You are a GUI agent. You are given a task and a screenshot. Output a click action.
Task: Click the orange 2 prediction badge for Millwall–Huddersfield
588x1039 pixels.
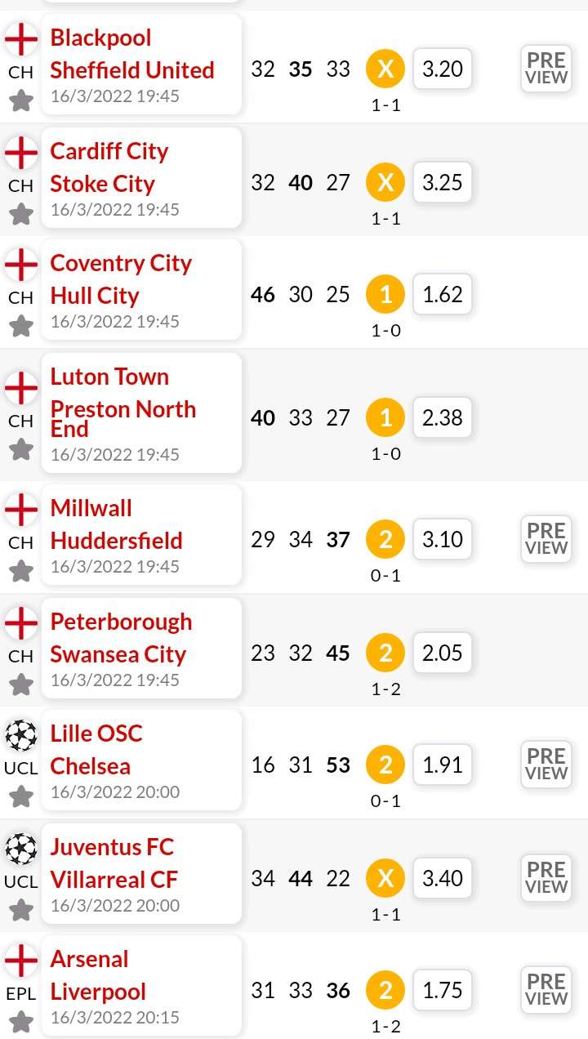(385, 539)
